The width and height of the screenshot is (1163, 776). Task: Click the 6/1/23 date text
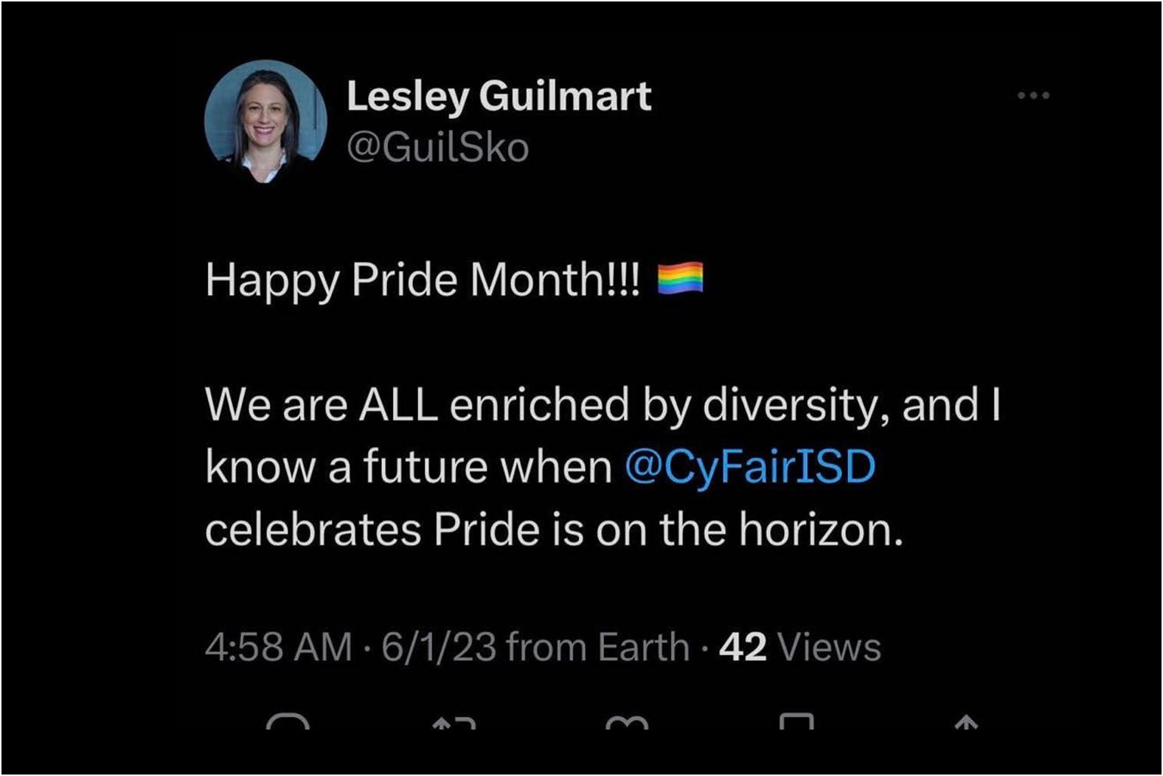pos(439,647)
